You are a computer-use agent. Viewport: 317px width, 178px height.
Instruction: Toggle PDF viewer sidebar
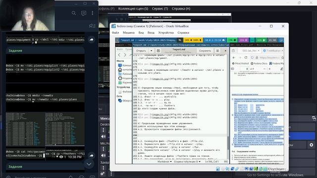tap(233, 69)
